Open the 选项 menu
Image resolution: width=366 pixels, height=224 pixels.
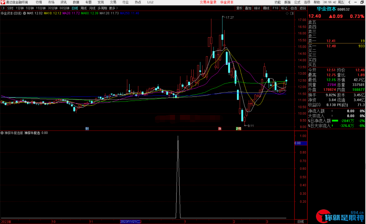click(x=307, y=2)
